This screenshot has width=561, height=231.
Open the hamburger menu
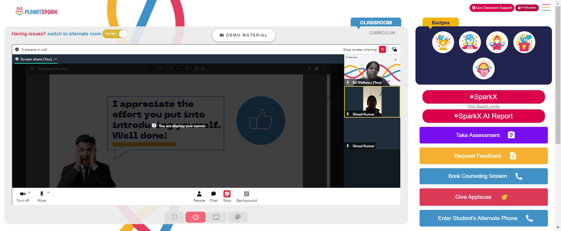tap(546, 7)
